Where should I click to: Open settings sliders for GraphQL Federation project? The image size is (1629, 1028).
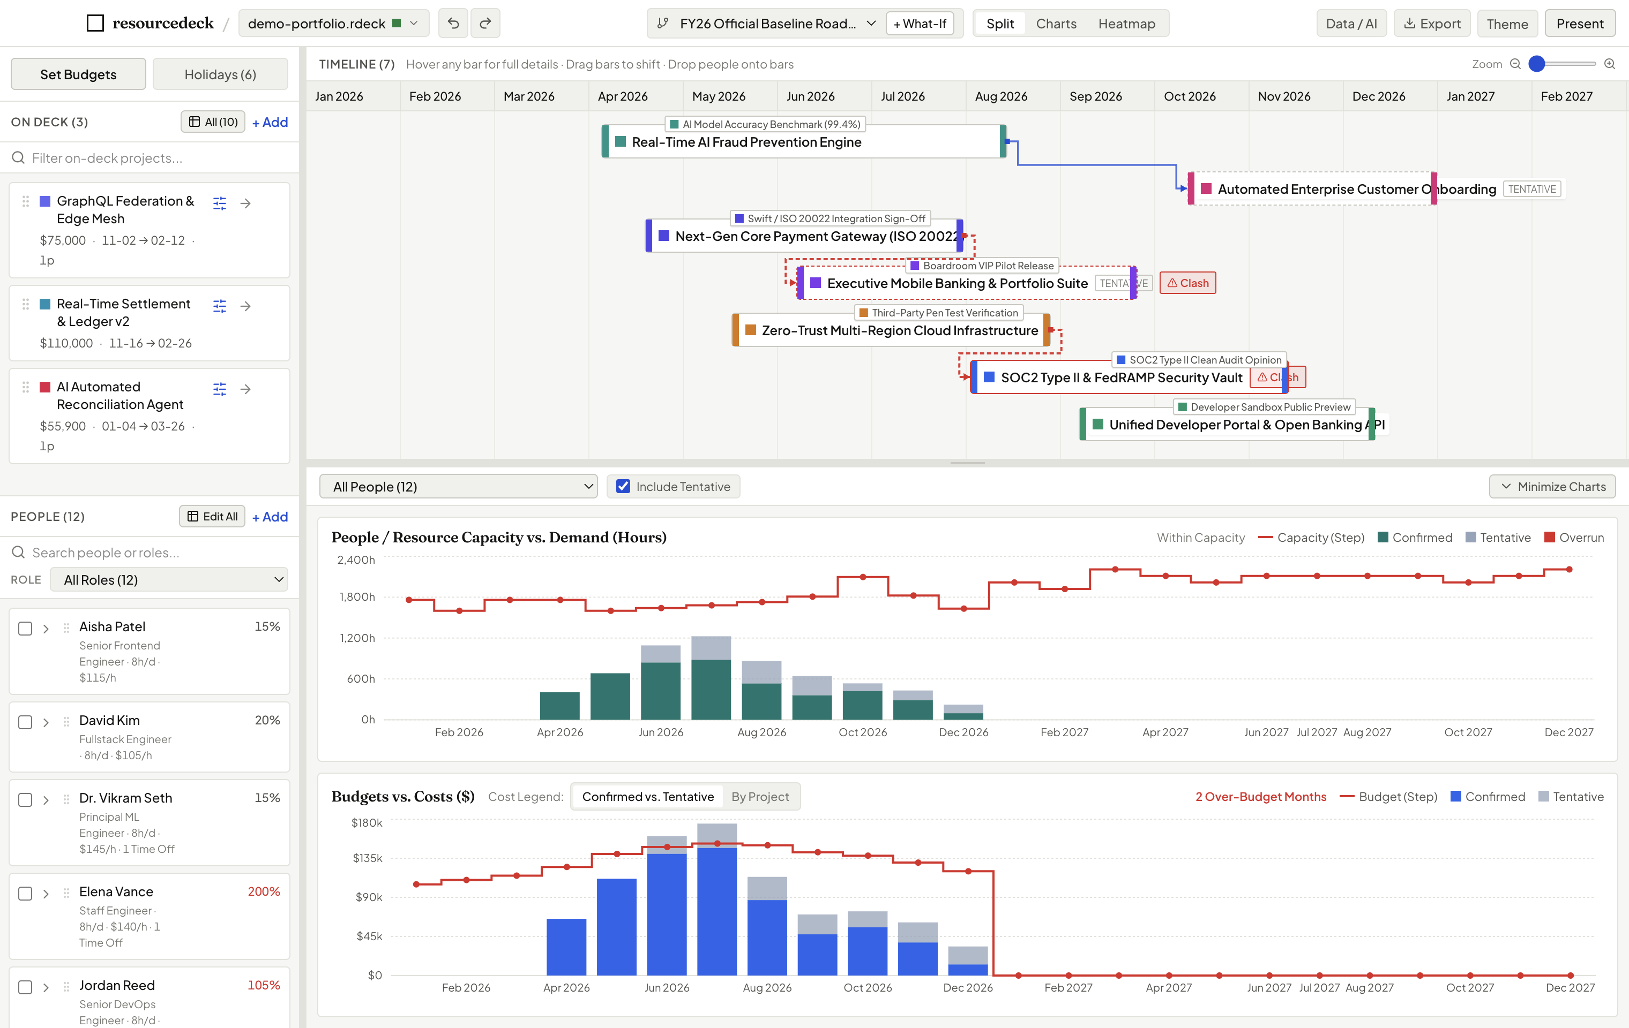[220, 203]
